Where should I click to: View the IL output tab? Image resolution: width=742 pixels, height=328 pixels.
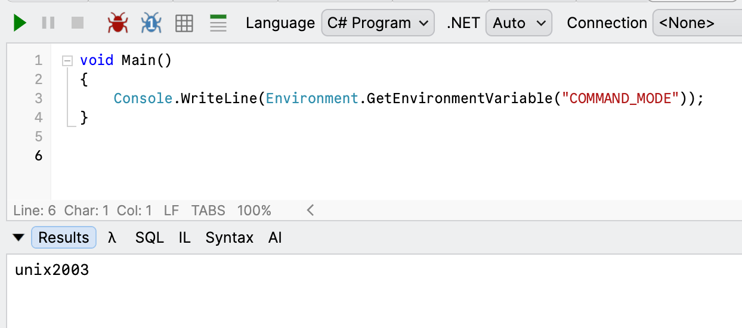[x=184, y=238]
